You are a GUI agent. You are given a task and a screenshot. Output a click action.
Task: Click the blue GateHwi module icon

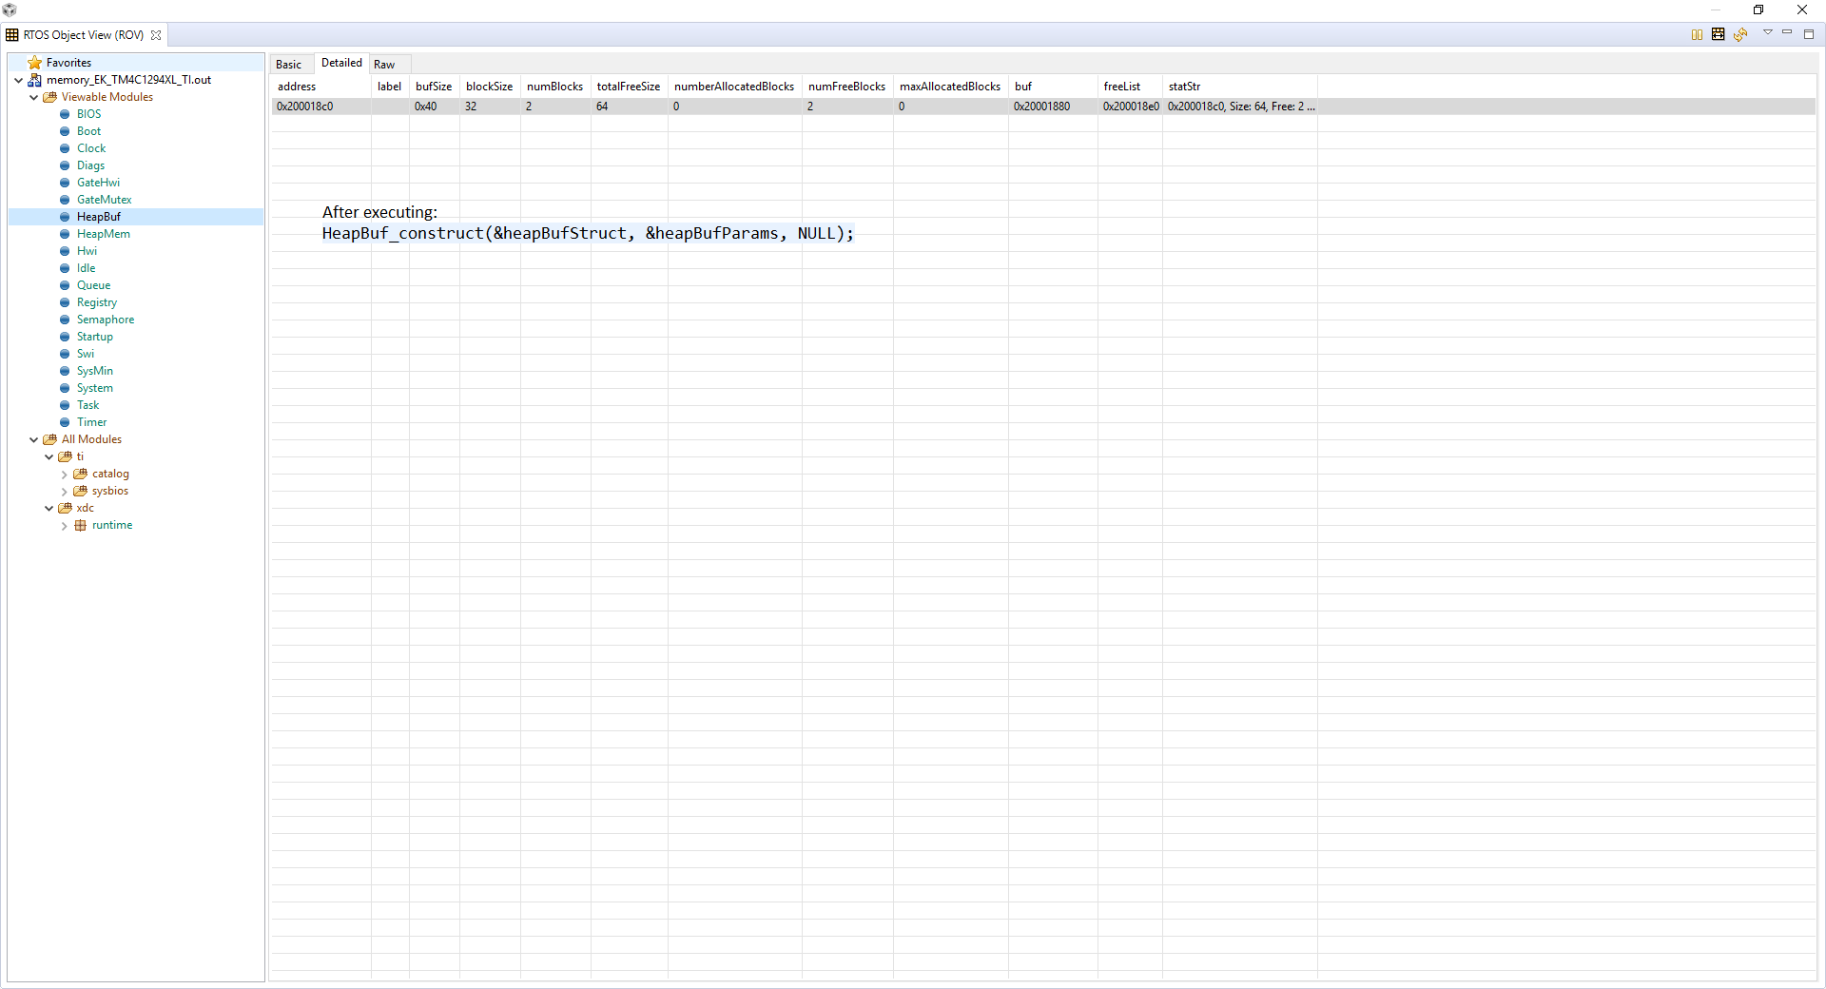point(65,183)
